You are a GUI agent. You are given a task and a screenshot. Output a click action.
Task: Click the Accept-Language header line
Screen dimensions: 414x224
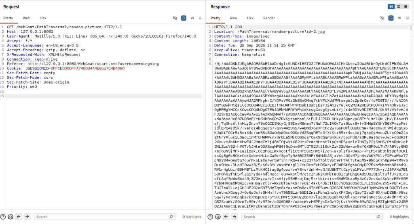(42, 45)
